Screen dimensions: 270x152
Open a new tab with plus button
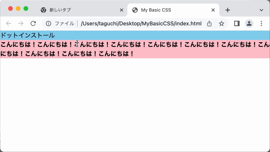coord(228,10)
